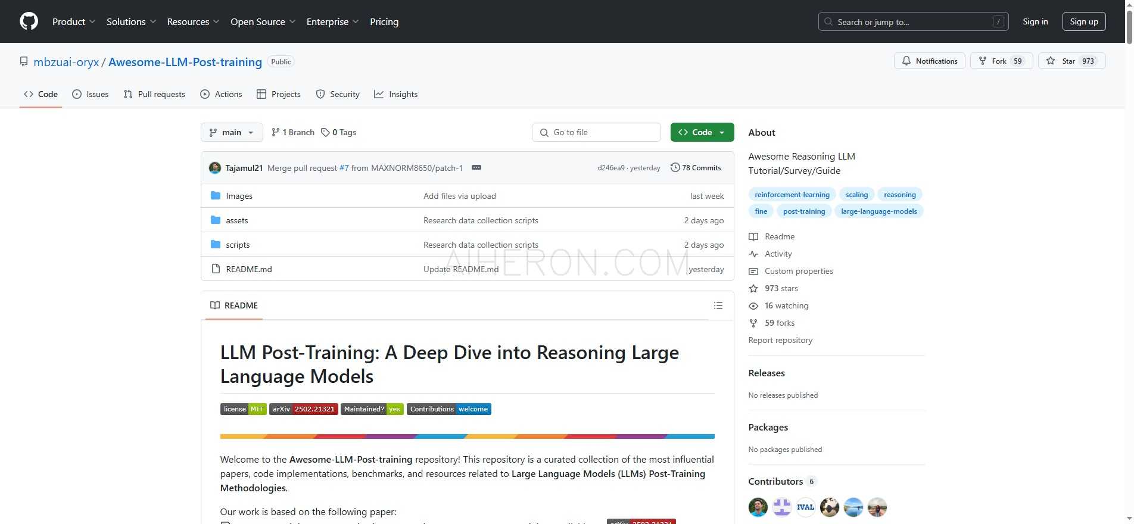The width and height of the screenshot is (1134, 524).
Task: Expand the Open Source menu
Action: pyautogui.click(x=263, y=21)
